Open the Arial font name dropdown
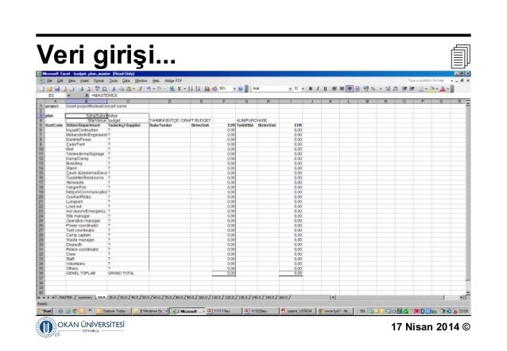This screenshot has width=507, height=351. coord(290,89)
